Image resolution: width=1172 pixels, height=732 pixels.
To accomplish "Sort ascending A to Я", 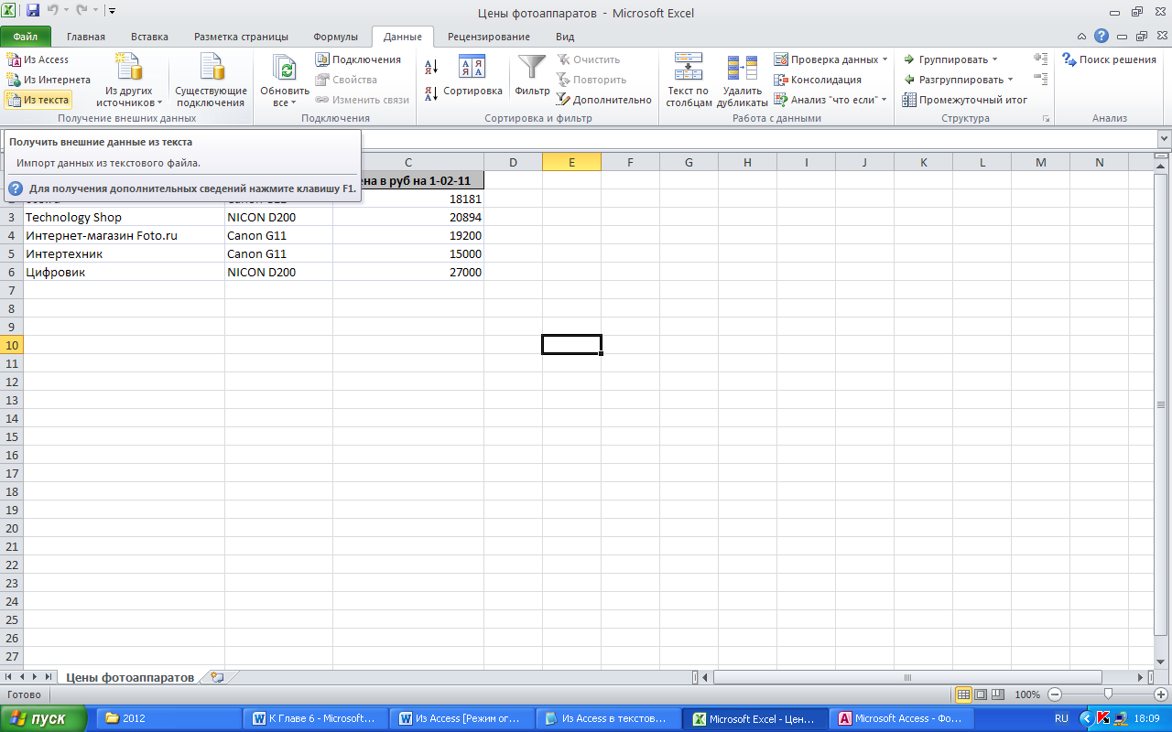I will point(432,66).
